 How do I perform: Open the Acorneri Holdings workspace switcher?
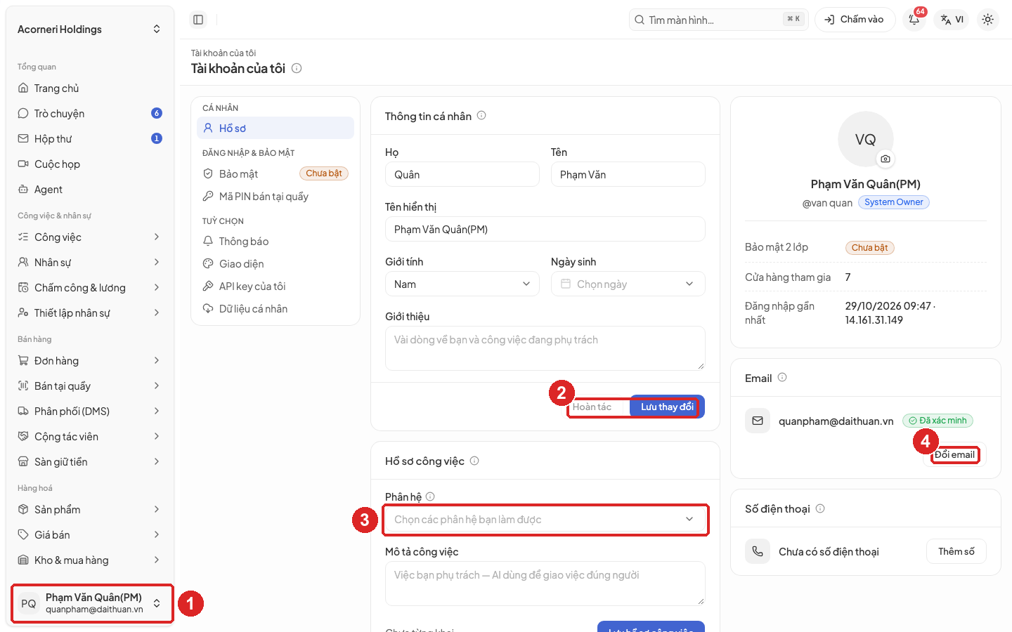pyautogui.click(x=90, y=29)
